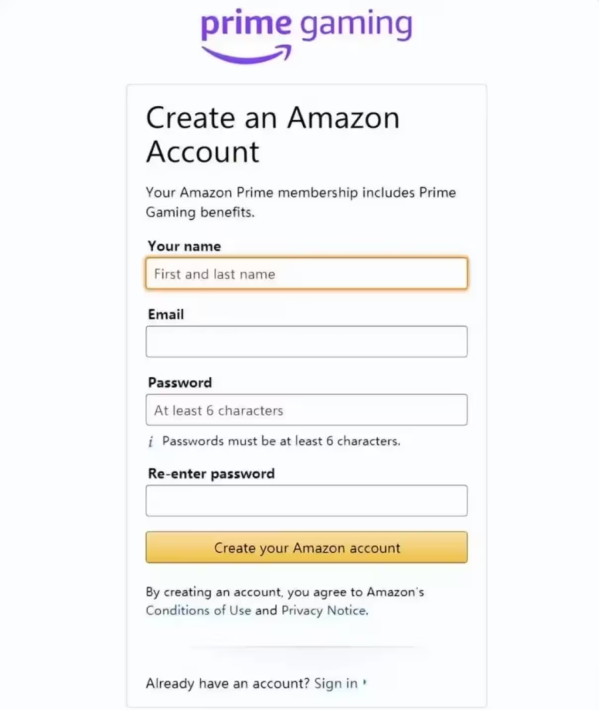Activate the Re-enter password field
The height and width of the screenshot is (710, 599).
[x=306, y=501]
